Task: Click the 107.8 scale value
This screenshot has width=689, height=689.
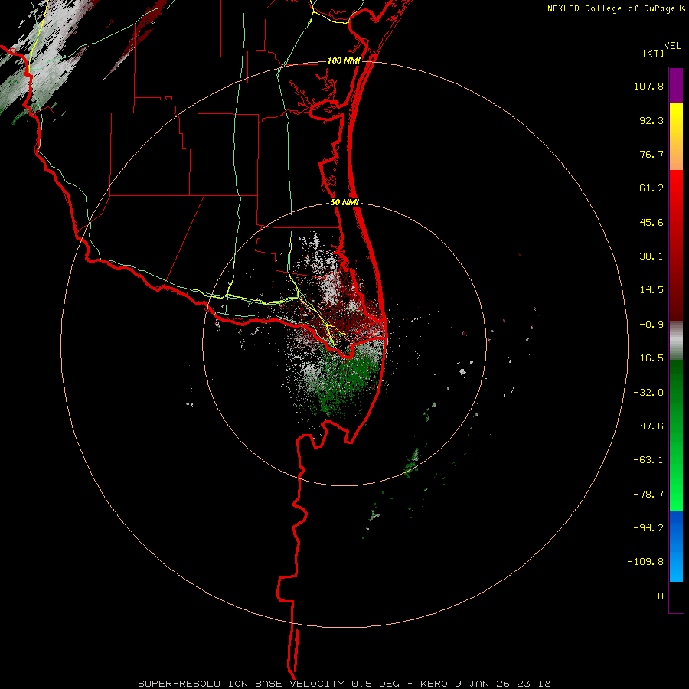Action: [648, 86]
